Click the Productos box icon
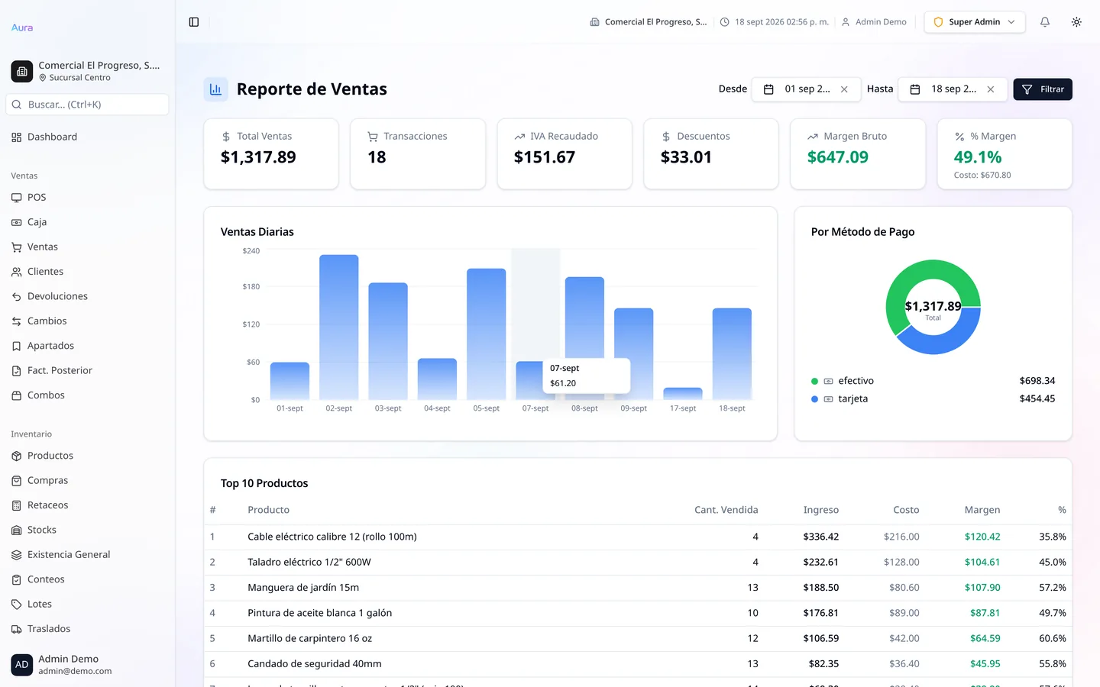Image resolution: width=1100 pixels, height=687 pixels. pos(17,456)
